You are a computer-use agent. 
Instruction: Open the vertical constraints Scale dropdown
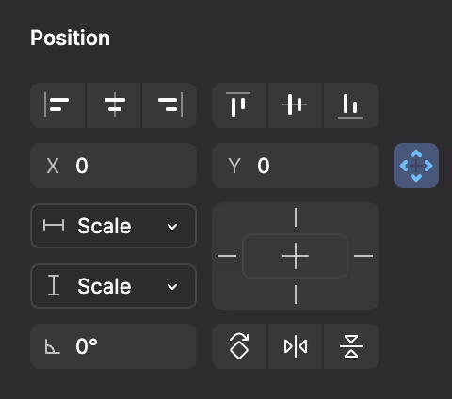(x=114, y=286)
